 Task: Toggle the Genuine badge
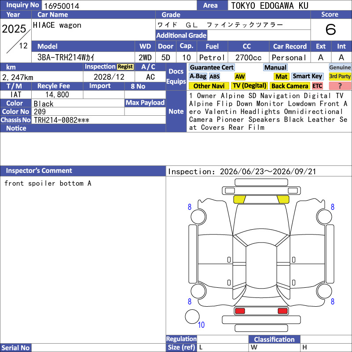(340, 67)
